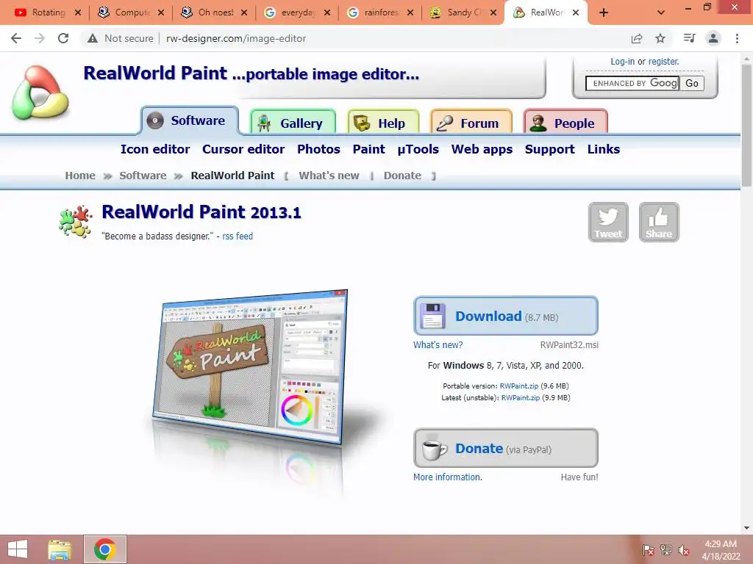Image resolution: width=753 pixels, height=564 pixels.
Task: Click the RealWorld logo in the header
Action: point(40,93)
